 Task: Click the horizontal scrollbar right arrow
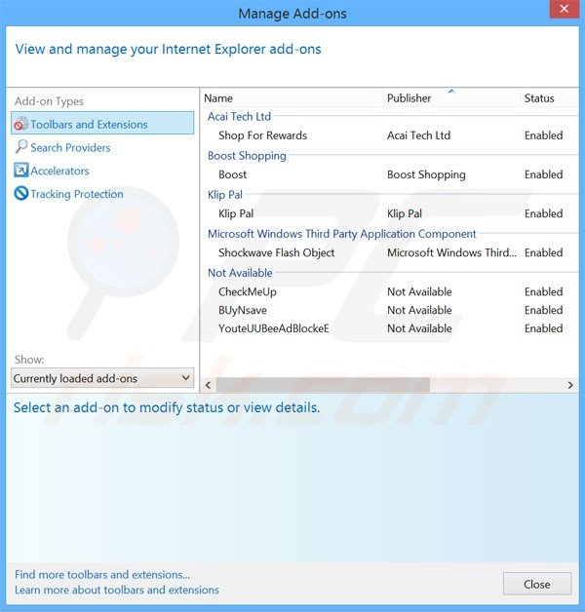pyautogui.click(x=570, y=385)
